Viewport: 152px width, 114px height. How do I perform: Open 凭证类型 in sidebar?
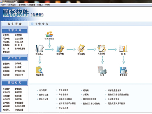(6, 92)
